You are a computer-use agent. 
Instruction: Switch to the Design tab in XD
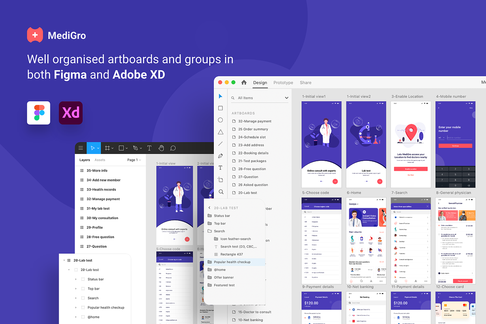point(260,83)
